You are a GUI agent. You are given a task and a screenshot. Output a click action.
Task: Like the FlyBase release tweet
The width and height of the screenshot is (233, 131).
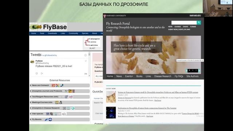click(x=37, y=74)
